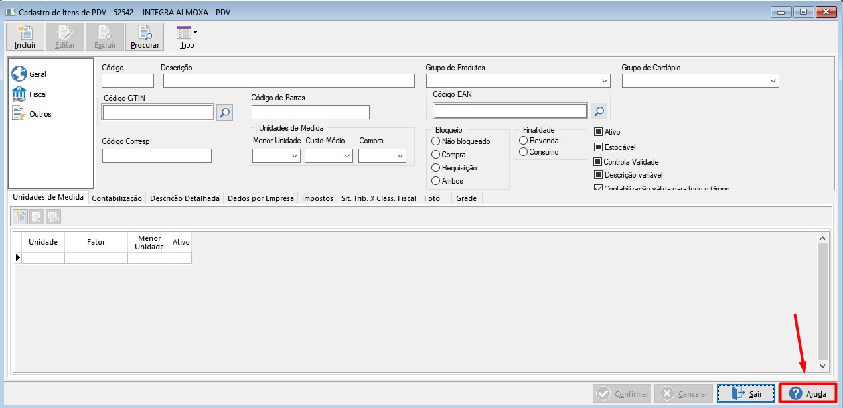843x408 pixels.
Task: Click into the Código input field
Action: pos(127,81)
